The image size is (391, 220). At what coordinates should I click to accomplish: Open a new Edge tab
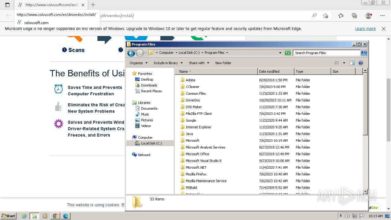[93, 5]
